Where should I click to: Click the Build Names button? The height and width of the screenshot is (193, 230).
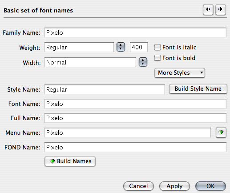pyautogui.click(x=70, y=161)
